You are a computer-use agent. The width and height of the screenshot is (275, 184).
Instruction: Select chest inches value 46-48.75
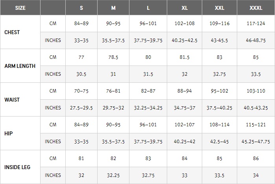point(256,40)
